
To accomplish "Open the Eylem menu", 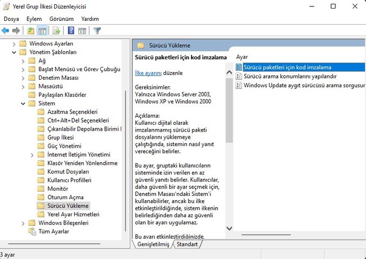I will [x=34, y=19].
